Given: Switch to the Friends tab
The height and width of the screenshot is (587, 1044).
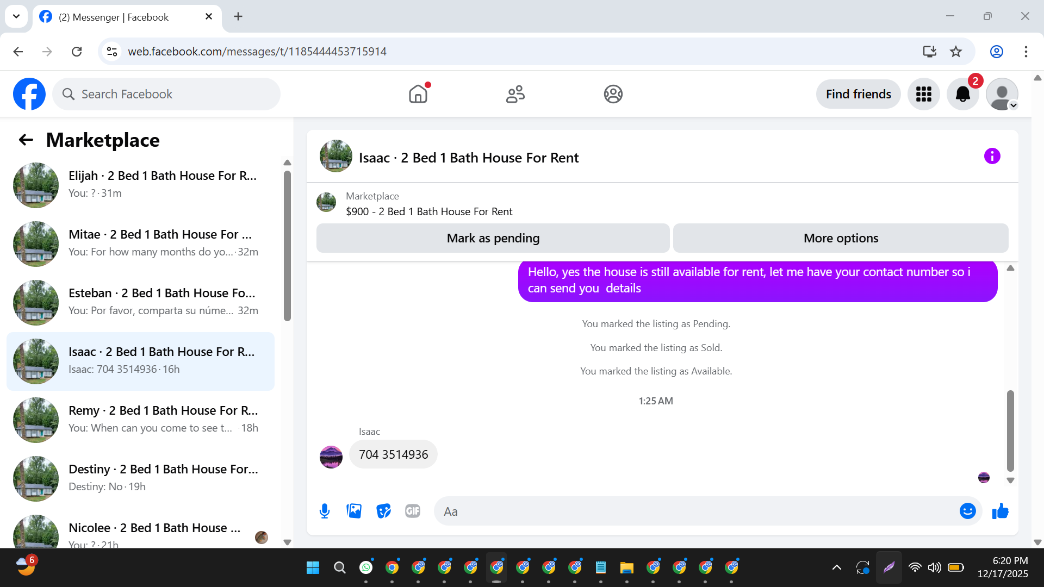Looking at the screenshot, I should coord(515,95).
